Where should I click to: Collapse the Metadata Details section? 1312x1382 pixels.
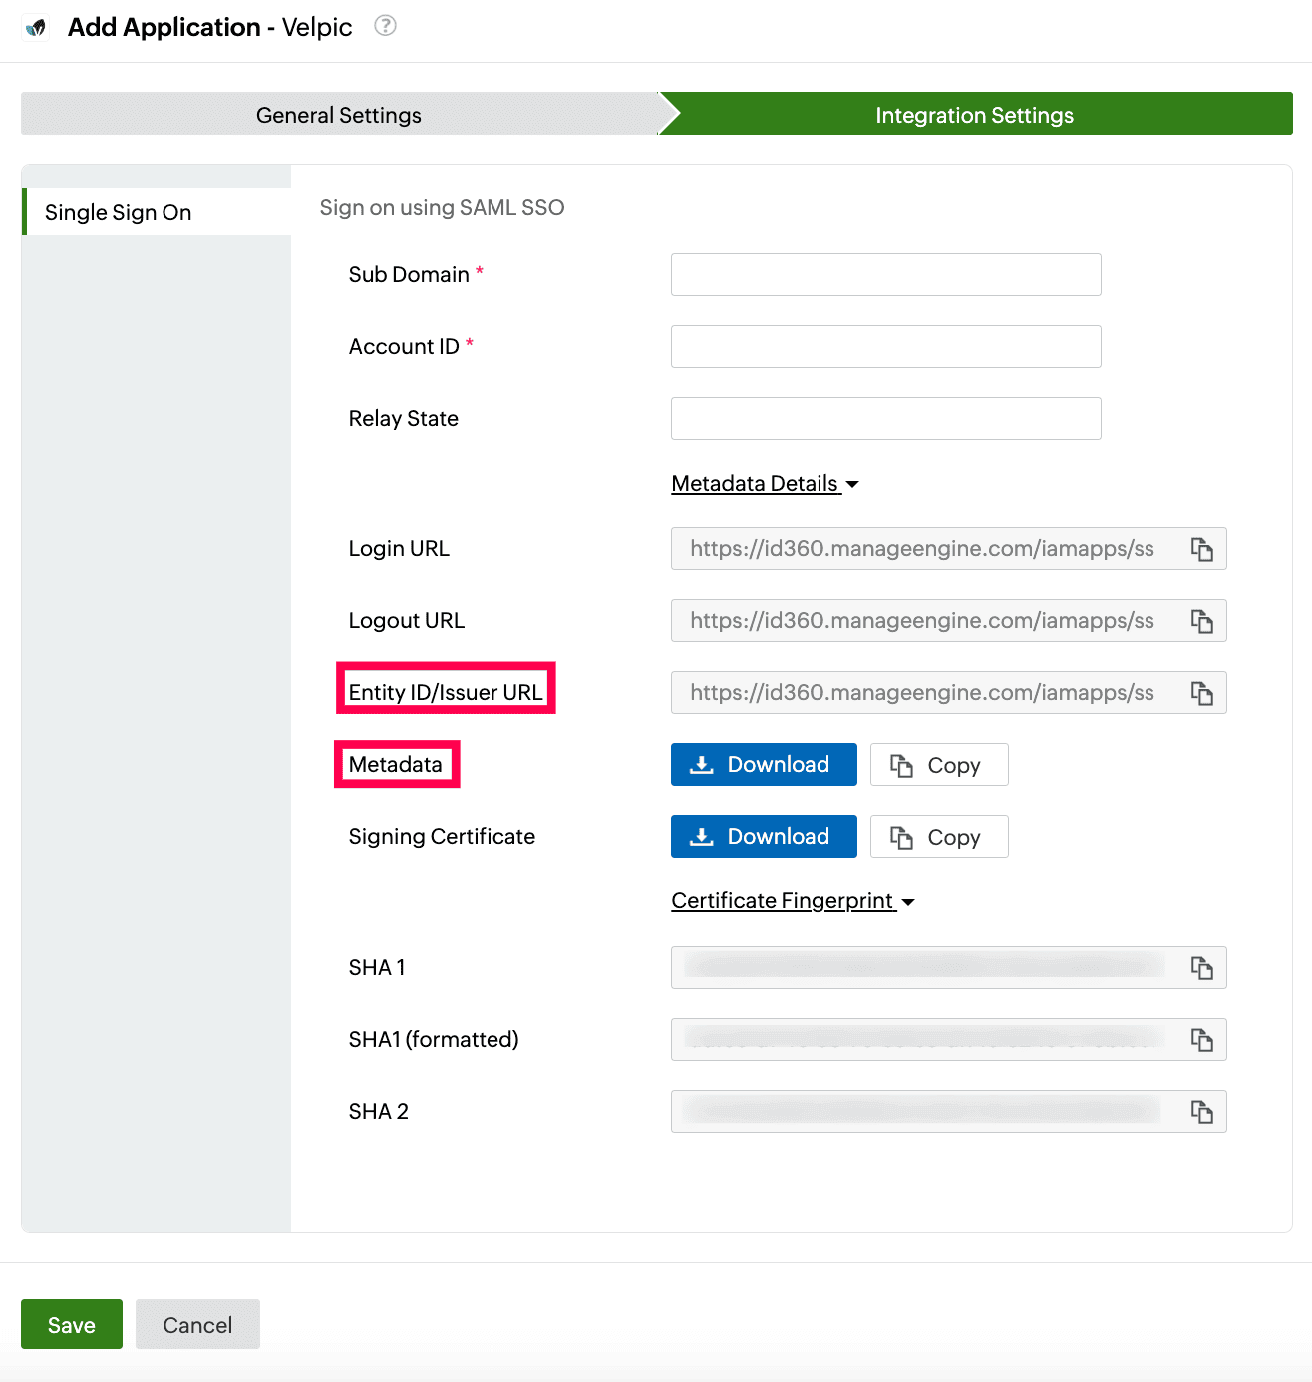click(x=765, y=483)
